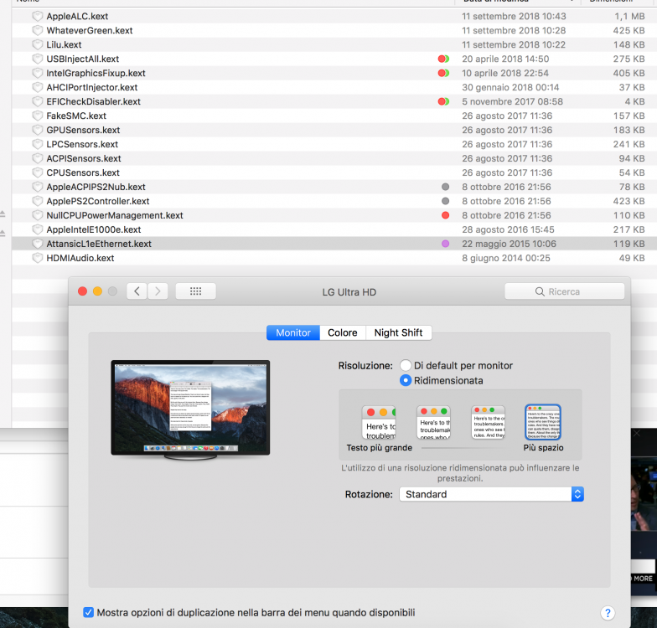Click the HDMIAudio.kext file icon

pos(38,258)
